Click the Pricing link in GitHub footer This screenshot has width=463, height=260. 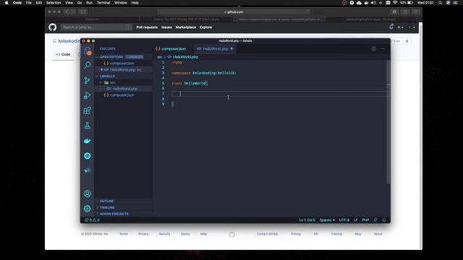(296, 234)
